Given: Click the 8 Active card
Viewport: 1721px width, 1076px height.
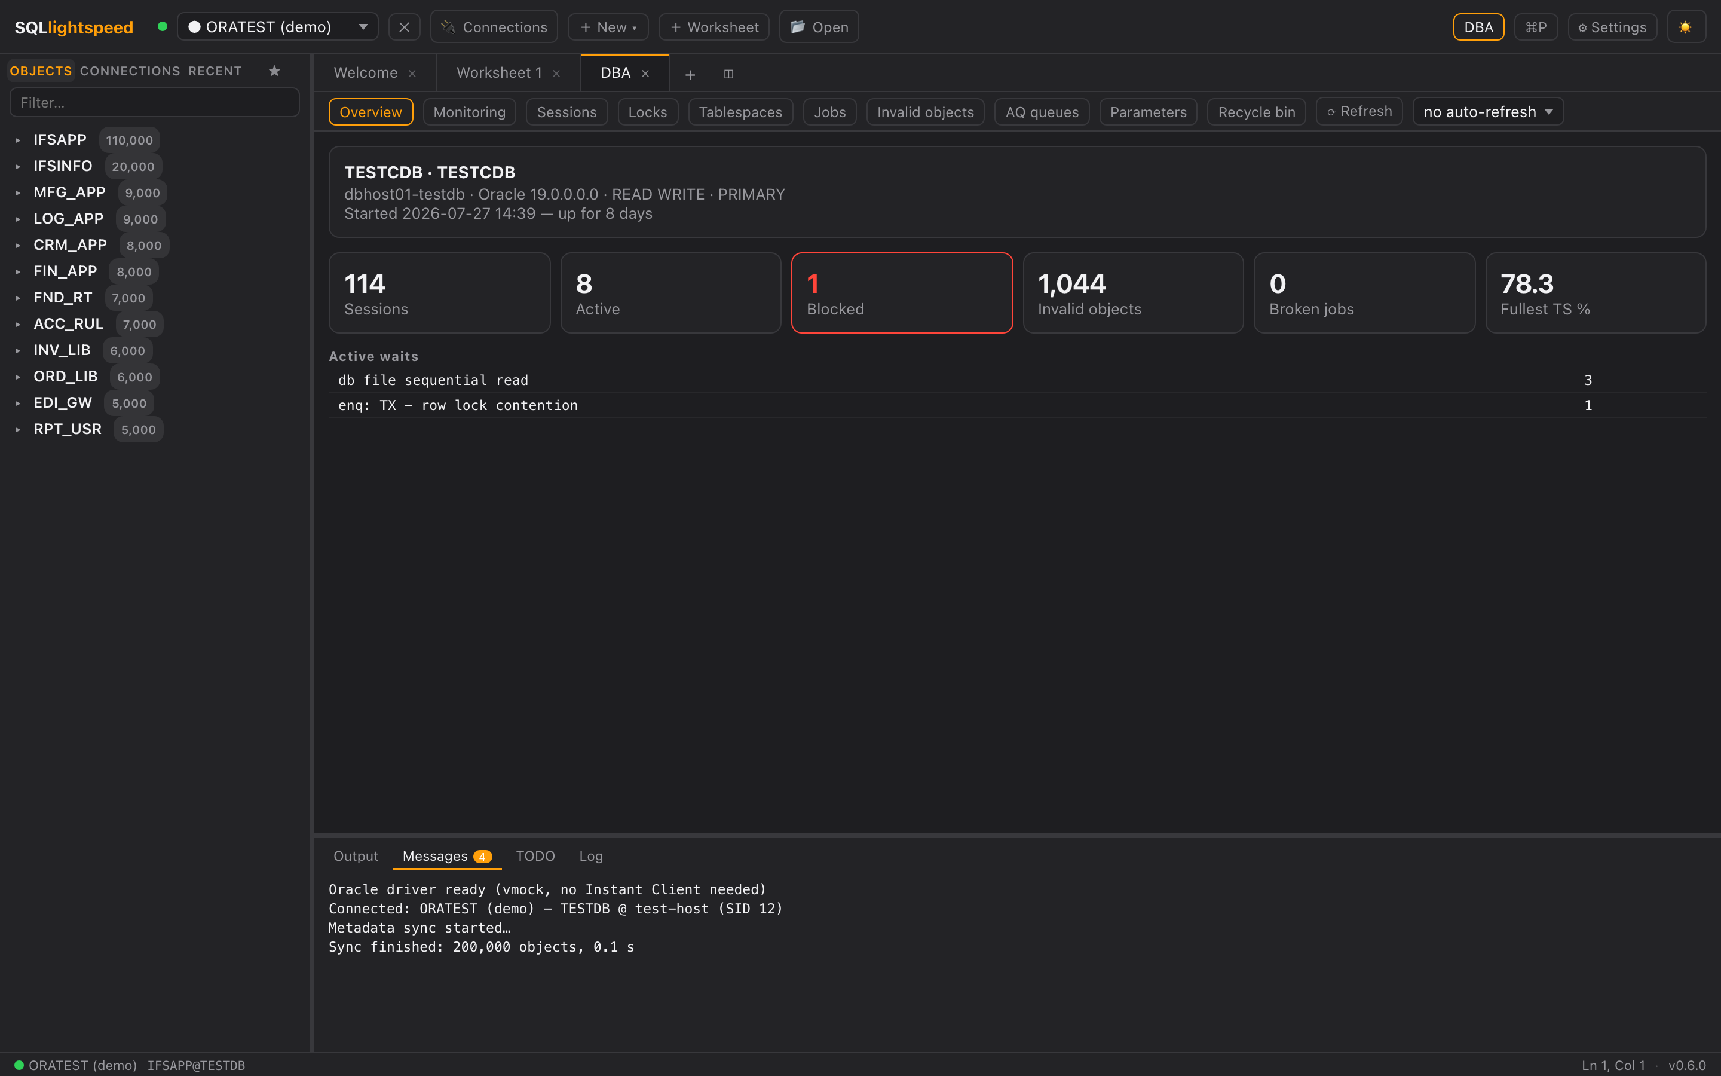Looking at the screenshot, I should pos(670,293).
